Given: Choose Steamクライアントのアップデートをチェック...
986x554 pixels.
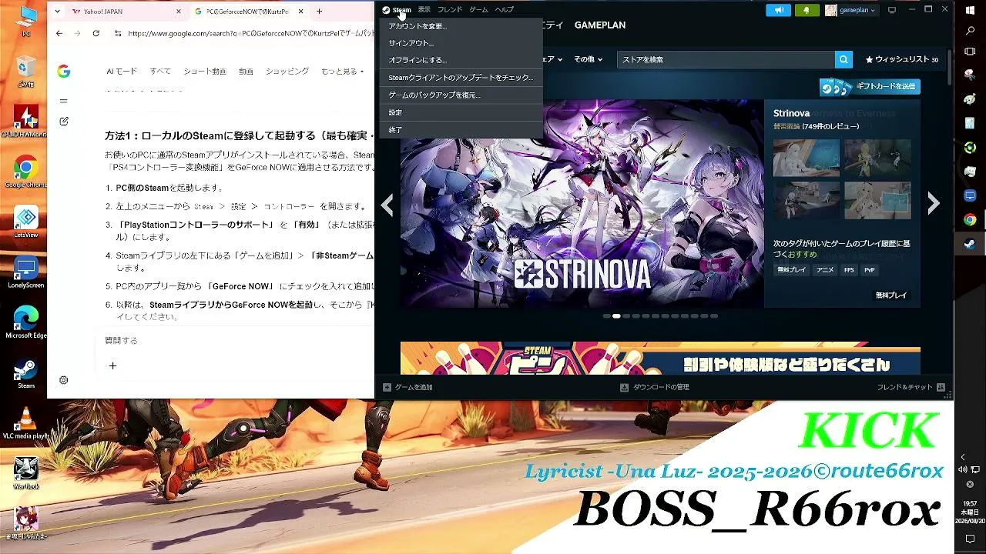Looking at the screenshot, I should [x=461, y=78].
